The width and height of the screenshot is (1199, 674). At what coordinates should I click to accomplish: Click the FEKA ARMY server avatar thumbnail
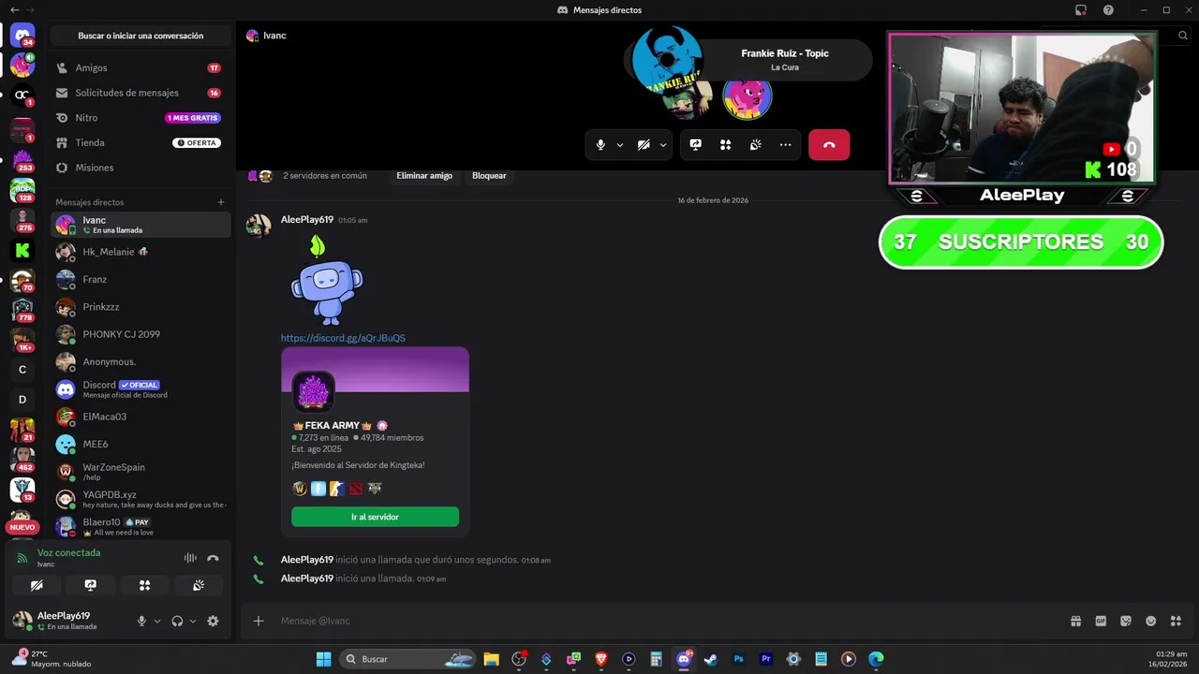coord(313,392)
